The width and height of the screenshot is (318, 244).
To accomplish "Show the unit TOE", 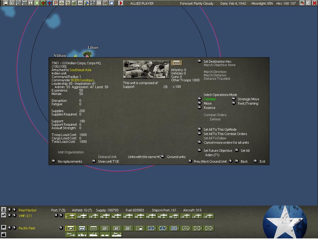I will pyautogui.click(x=108, y=161).
